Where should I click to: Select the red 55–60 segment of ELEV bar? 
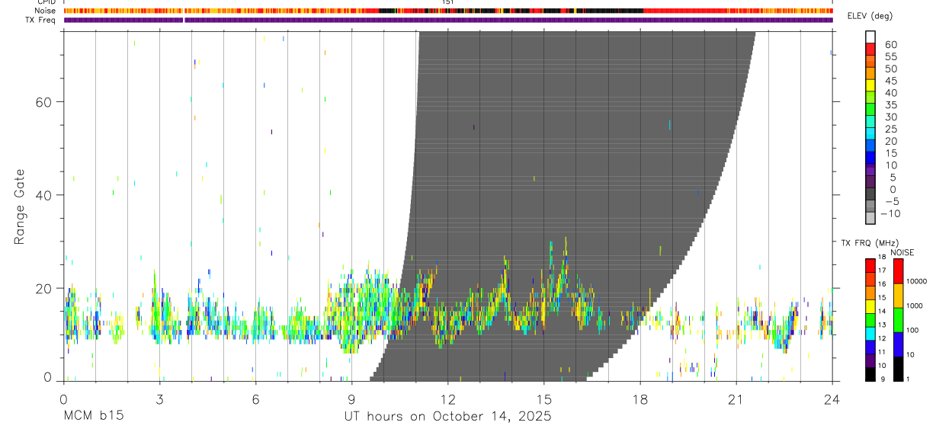click(870, 49)
